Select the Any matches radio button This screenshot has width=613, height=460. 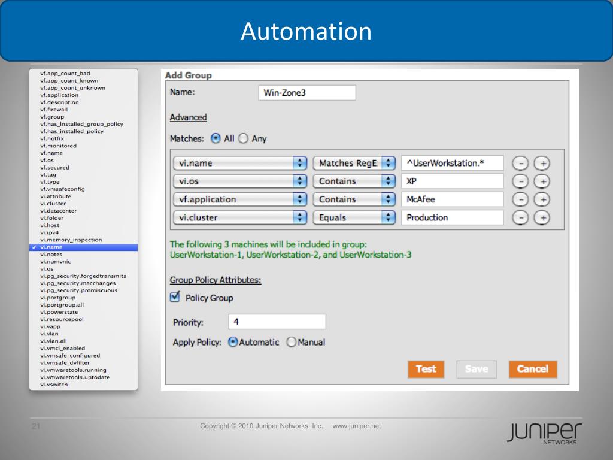[243, 138]
